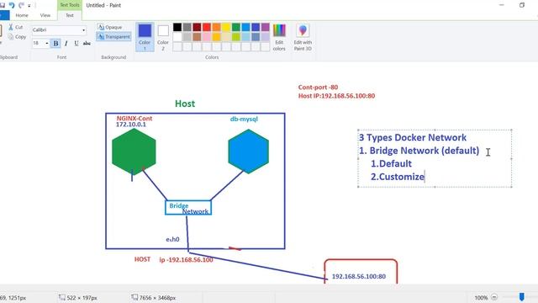
Task: Click the green 'Host' heading on canvas
Action: coord(185,104)
